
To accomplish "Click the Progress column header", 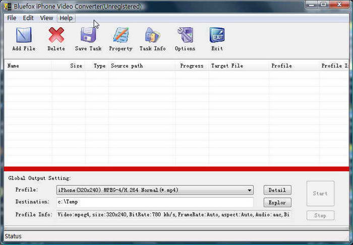I will [x=192, y=66].
